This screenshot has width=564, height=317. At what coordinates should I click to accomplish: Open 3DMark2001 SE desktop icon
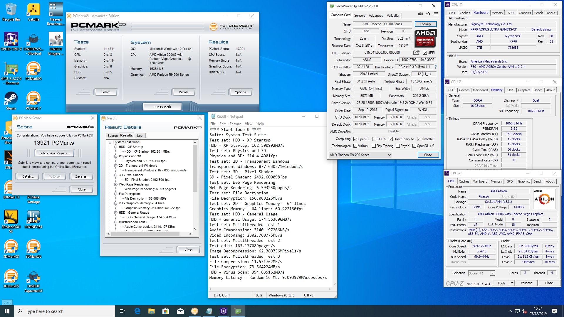coord(11,222)
